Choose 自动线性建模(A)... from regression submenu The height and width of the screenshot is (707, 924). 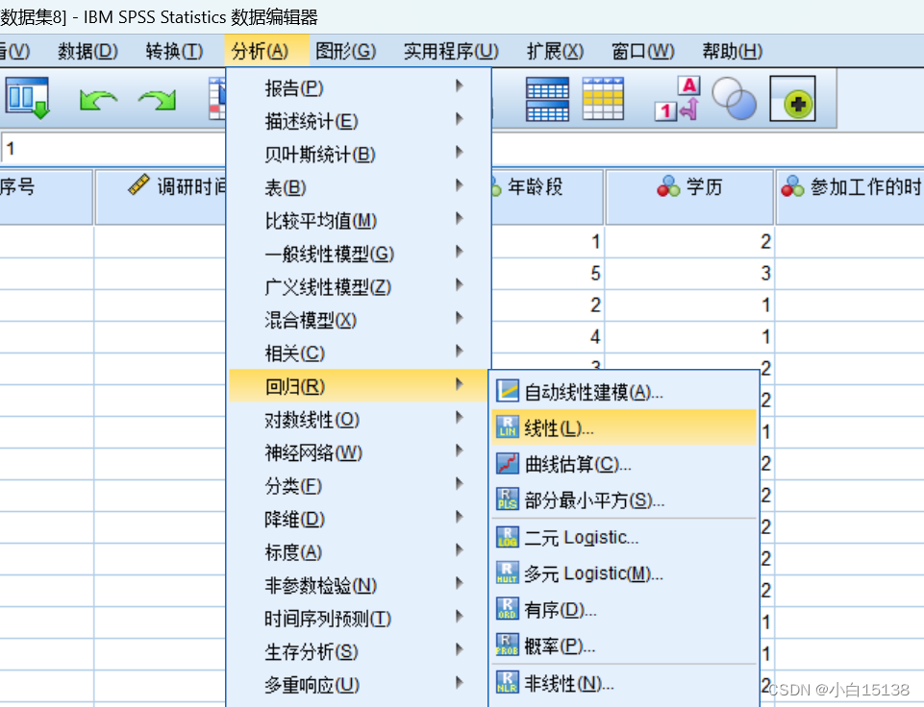tap(624, 391)
